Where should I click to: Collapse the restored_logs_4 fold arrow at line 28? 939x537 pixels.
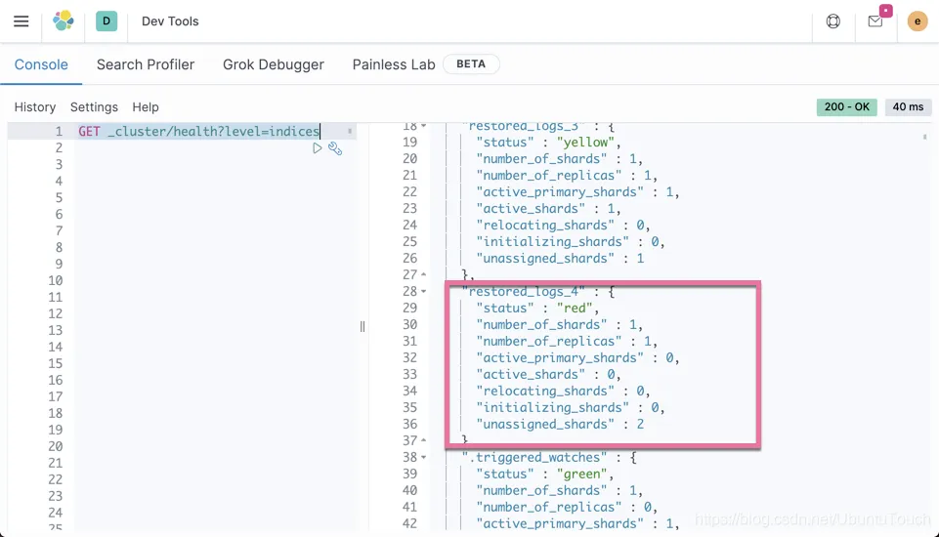(x=423, y=292)
